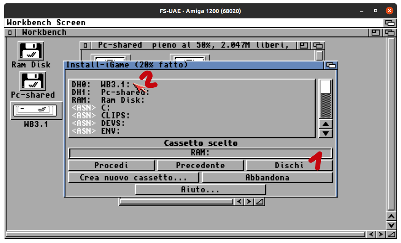Screen dimensions: 401x243
Task: Click the Workbench window horizontal scrollbar
Action: 185,234
